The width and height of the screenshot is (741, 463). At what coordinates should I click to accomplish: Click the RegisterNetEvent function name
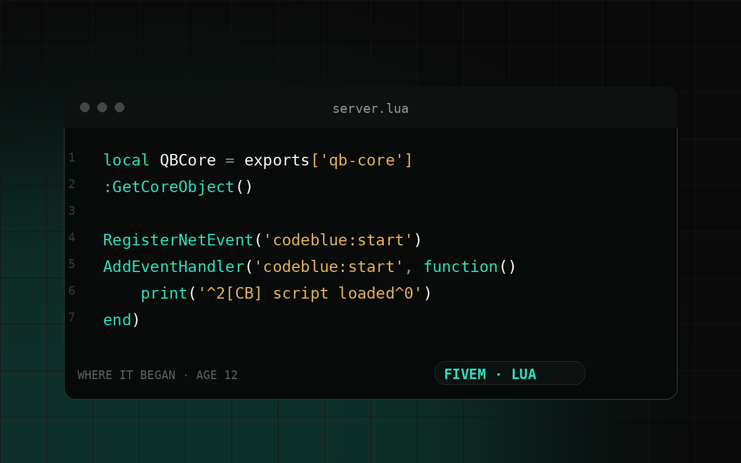pyautogui.click(x=178, y=240)
